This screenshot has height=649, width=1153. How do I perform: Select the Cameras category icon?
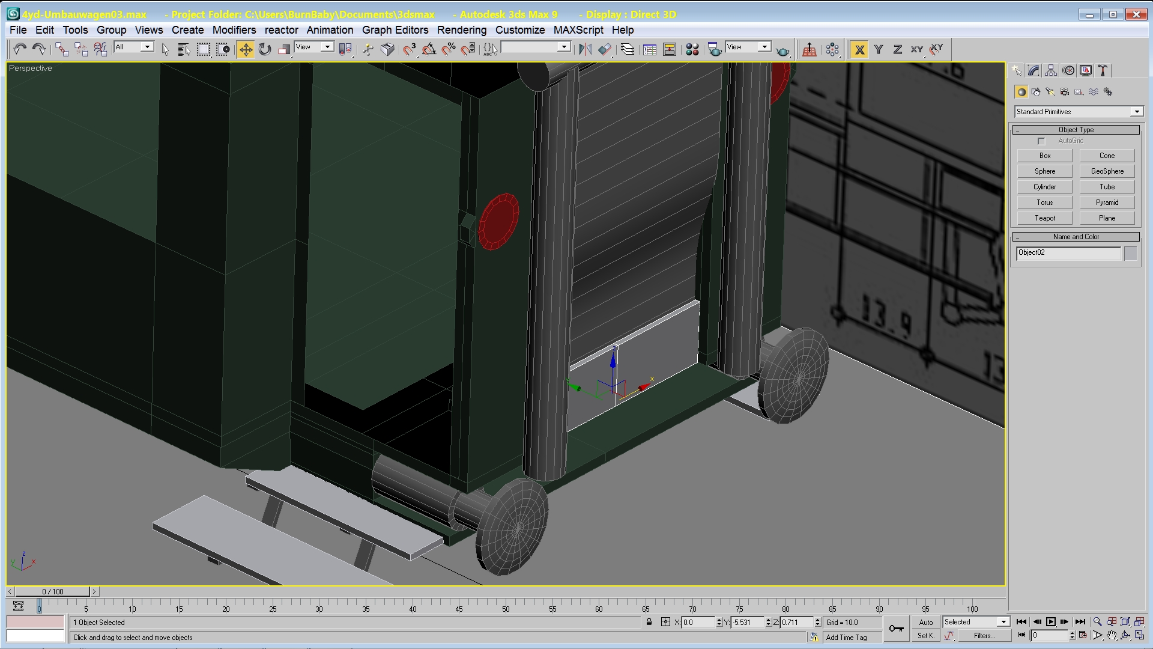click(x=1064, y=92)
